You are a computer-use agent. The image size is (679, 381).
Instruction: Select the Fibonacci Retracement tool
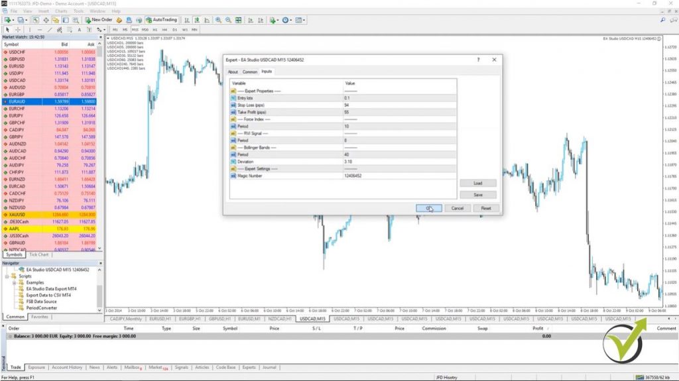click(69, 30)
